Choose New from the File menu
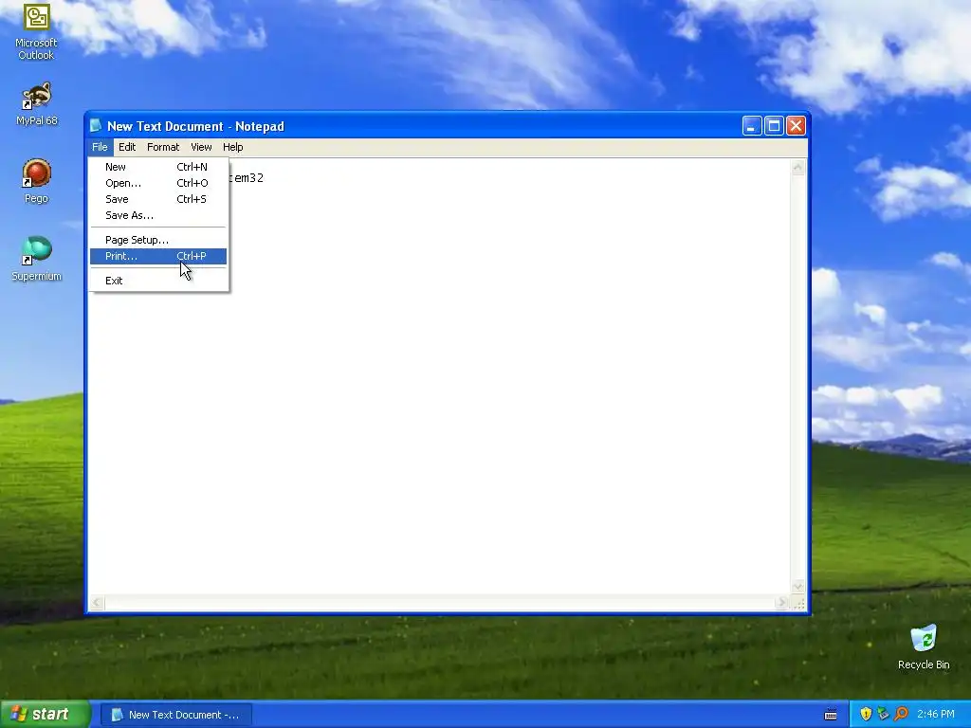 (x=158, y=167)
